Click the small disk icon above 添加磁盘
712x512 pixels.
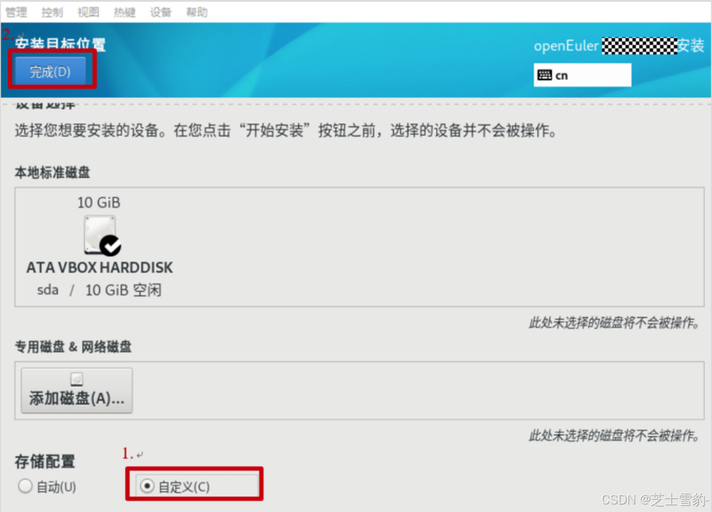(x=77, y=379)
